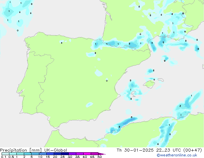Click the "10" legend scale label

click(x=40, y=157)
